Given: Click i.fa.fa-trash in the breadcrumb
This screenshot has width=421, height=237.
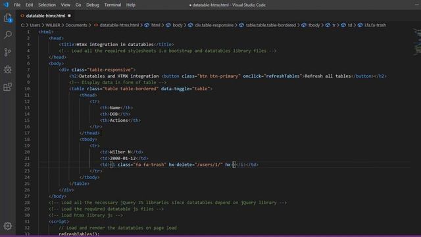Looking at the screenshot, I should 376,25.
